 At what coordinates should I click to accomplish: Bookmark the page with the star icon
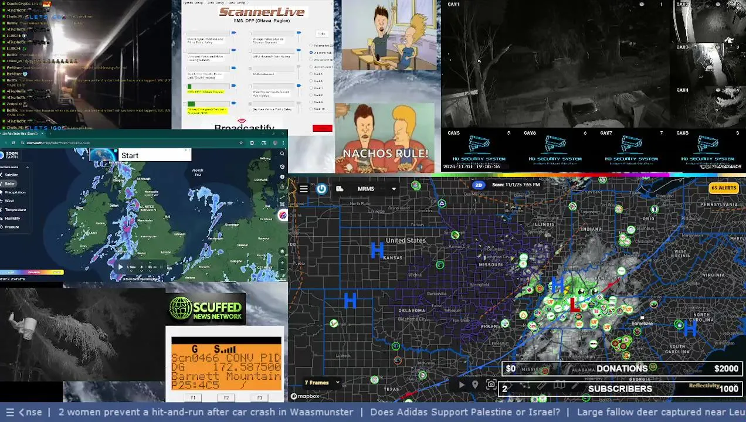pos(241,143)
